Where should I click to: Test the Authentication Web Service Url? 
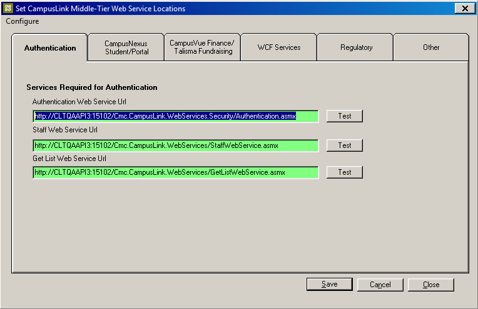(x=345, y=116)
